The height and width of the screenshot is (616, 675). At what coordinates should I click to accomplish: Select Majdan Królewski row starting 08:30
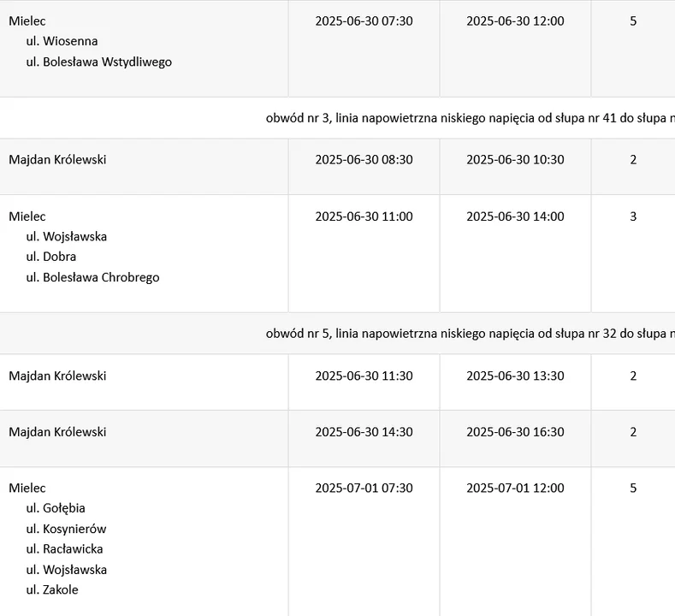(337, 167)
